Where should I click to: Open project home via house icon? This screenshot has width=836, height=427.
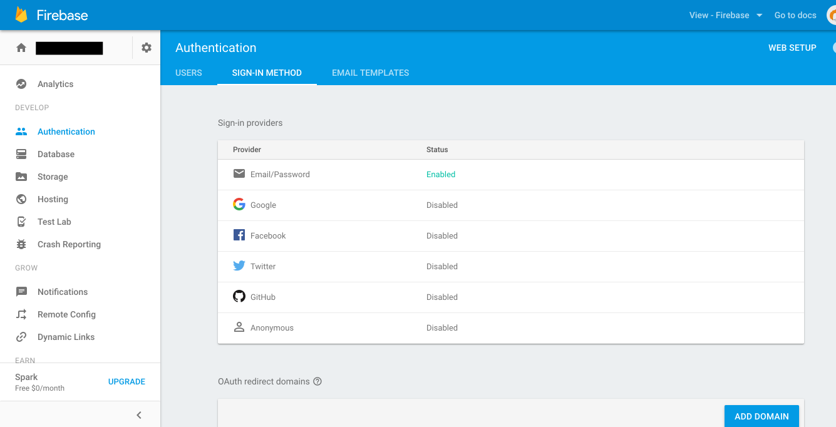click(x=21, y=48)
